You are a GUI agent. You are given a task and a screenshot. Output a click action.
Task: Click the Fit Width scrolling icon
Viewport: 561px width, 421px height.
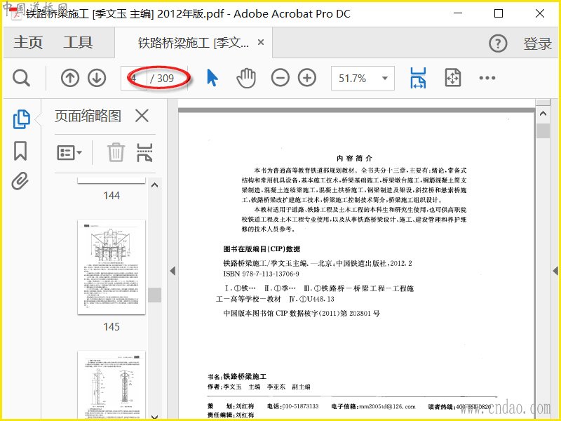(418, 78)
